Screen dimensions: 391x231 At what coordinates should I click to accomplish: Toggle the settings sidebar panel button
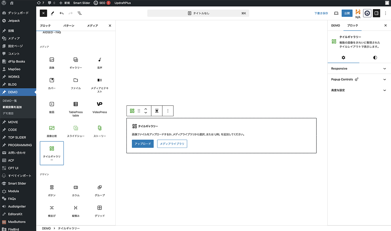tap(376, 13)
